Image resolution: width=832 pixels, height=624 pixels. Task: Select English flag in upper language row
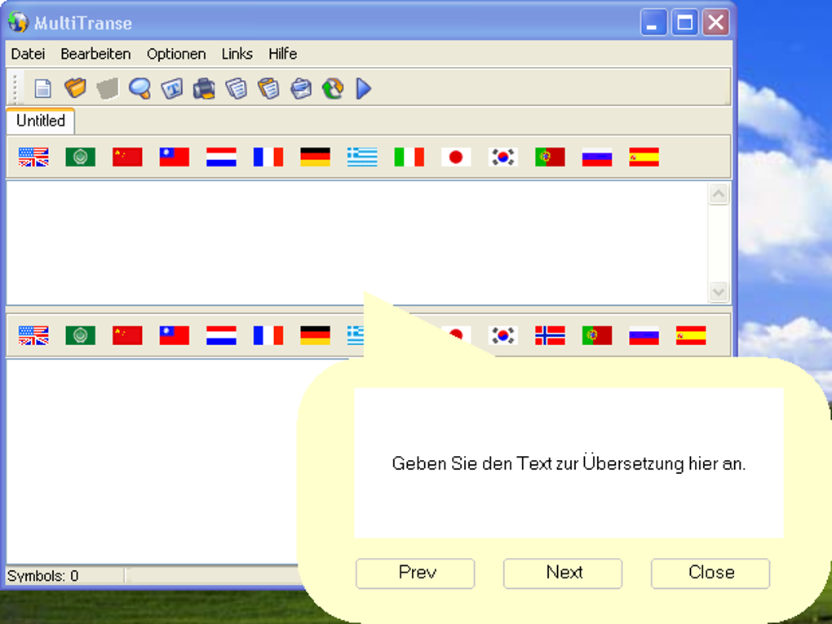tap(33, 157)
